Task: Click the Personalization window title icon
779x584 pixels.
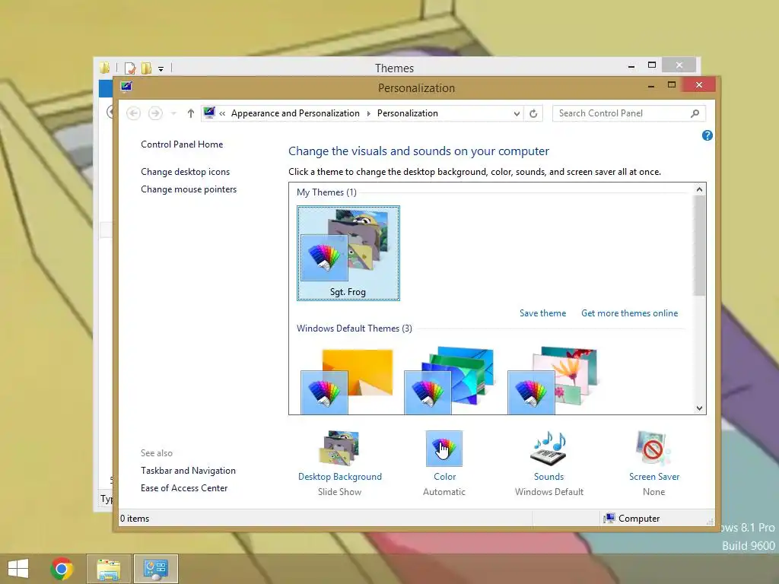Action: [x=126, y=87]
